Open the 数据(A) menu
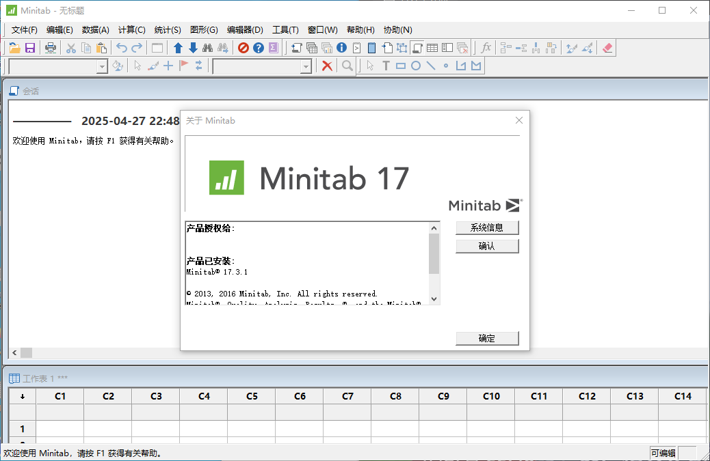The image size is (710, 461). (x=96, y=30)
